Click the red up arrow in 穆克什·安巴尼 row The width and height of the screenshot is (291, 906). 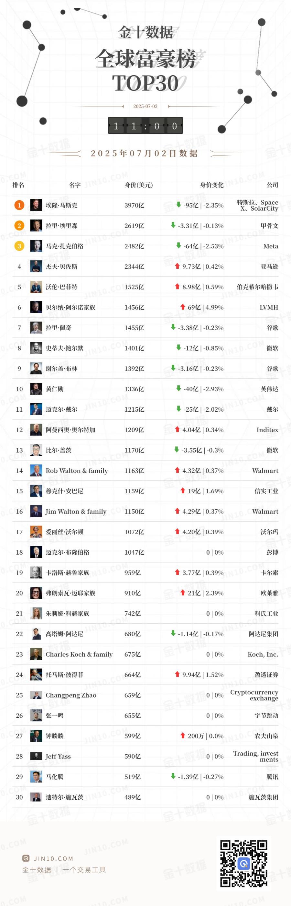pos(183,490)
